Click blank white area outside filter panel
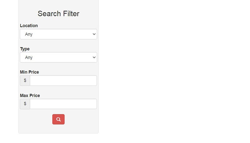The image size is (250, 143). (x=174, y=72)
